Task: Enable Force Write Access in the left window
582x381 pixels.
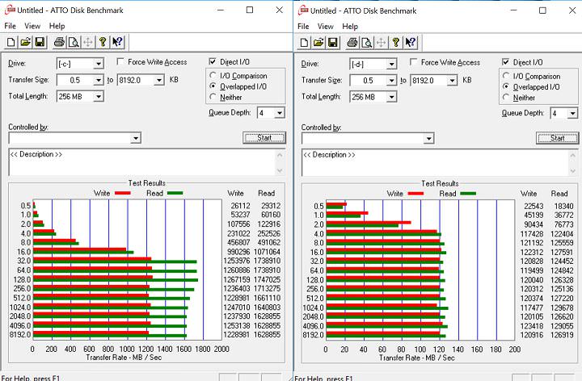Action: (x=121, y=62)
